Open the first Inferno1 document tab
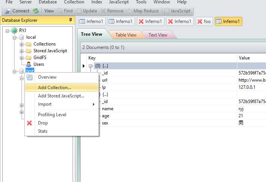Image resolution: width=266 pixels, height=182 pixels. (x=92, y=21)
